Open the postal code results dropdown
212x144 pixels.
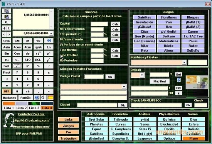click(x=124, y=87)
